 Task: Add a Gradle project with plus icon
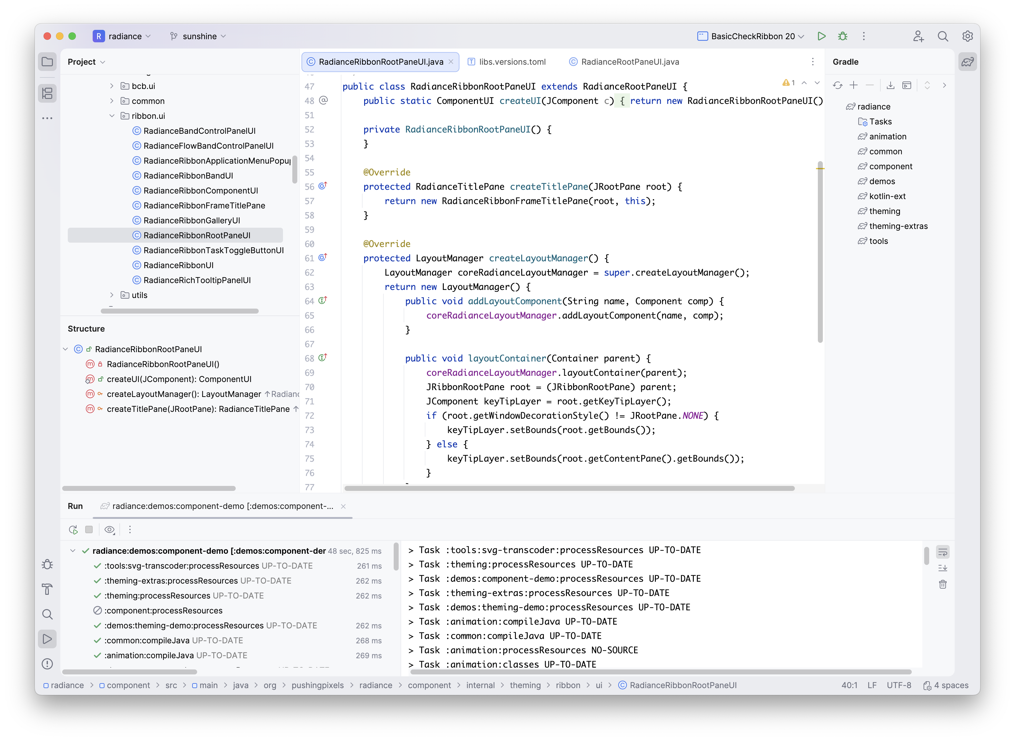point(854,85)
